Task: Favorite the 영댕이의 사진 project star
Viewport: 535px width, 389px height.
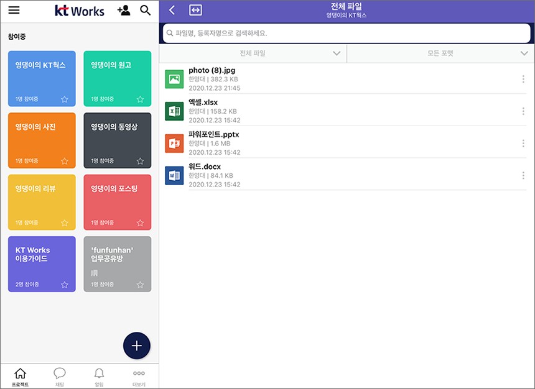Action: [65, 161]
